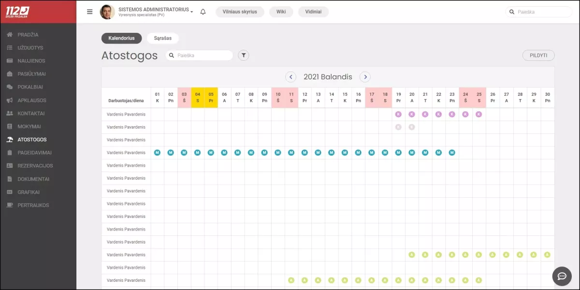Select Grafikai sidebar item
The image size is (580, 290).
[x=29, y=192]
